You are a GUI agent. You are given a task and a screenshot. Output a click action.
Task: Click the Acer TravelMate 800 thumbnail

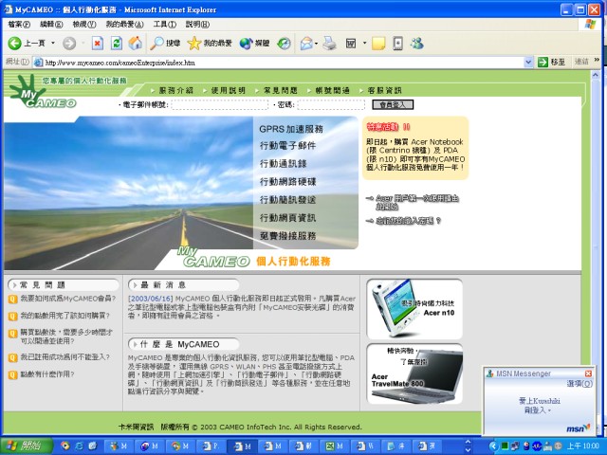[414, 373]
